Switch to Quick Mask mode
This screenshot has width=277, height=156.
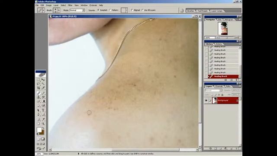click(43, 139)
